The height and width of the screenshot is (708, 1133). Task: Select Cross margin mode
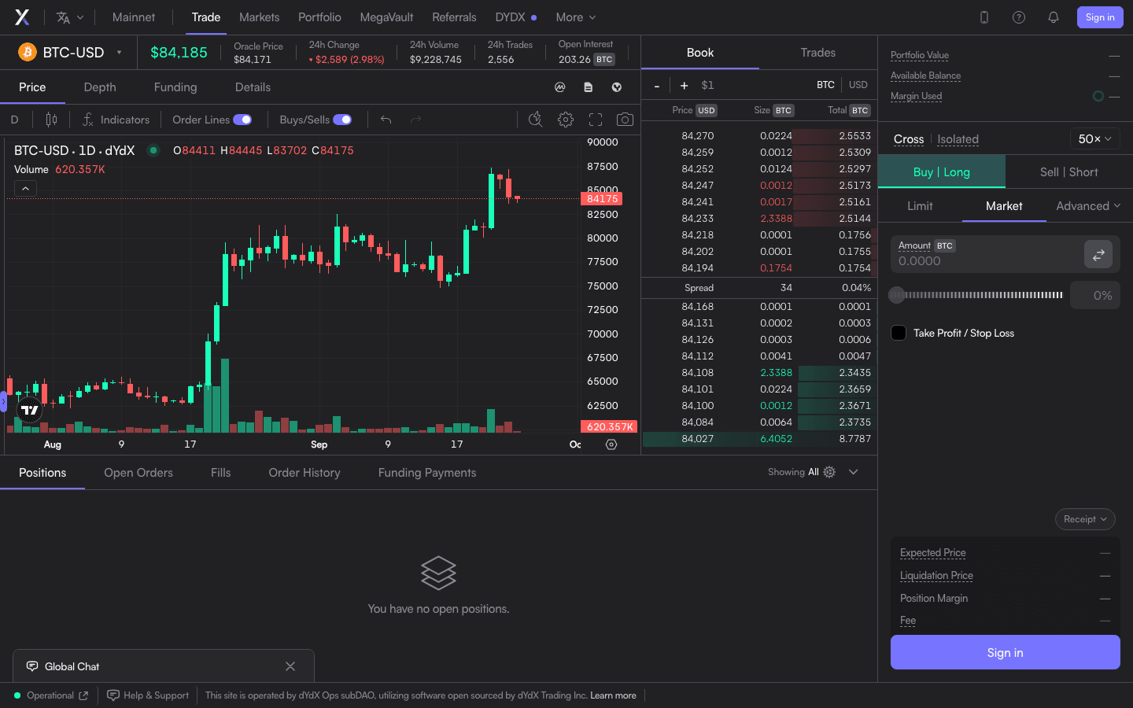(x=909, y=139)
